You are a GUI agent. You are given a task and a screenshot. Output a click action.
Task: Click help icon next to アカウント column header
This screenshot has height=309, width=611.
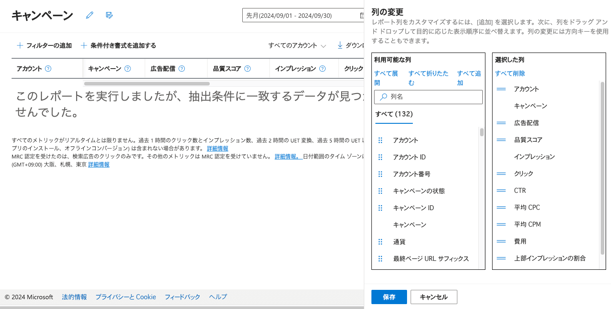[49, 69]
